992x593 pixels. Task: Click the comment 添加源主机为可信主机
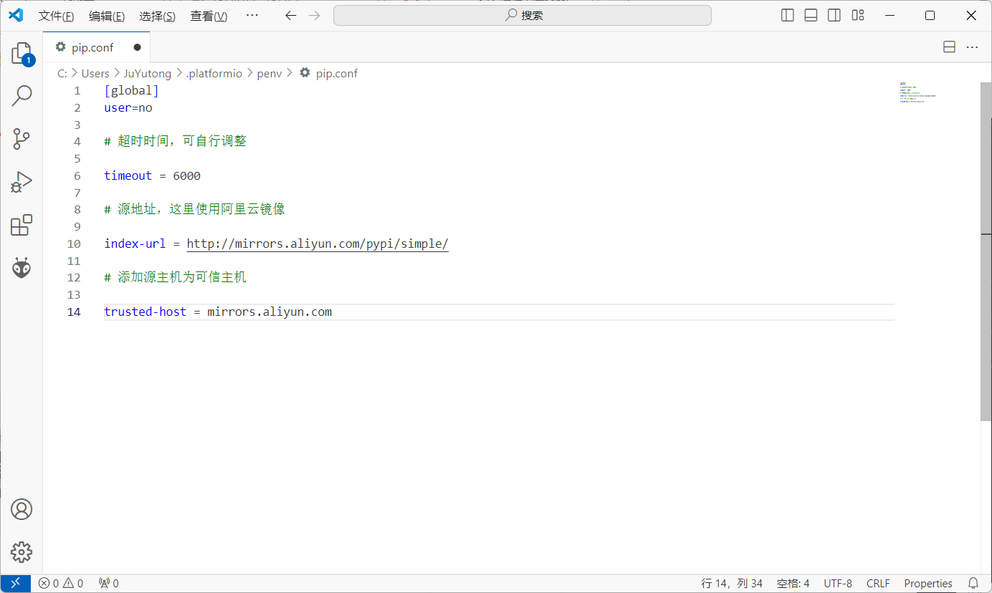tap(175, 277)
